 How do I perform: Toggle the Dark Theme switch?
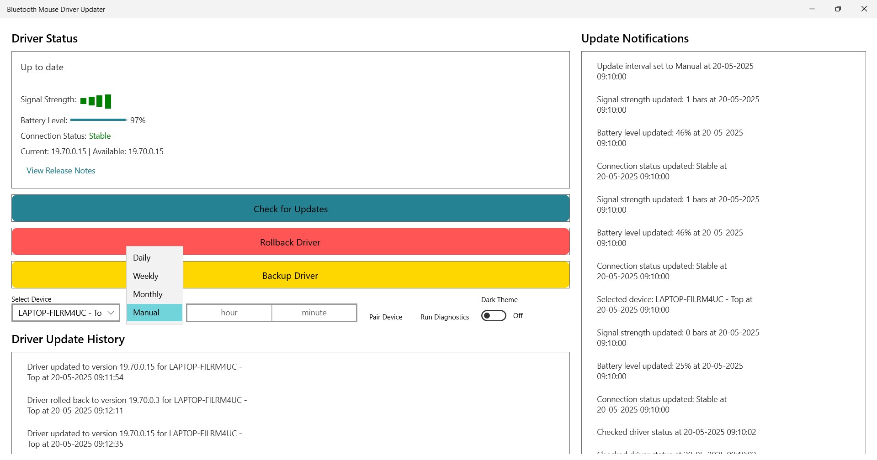(494, 316)
